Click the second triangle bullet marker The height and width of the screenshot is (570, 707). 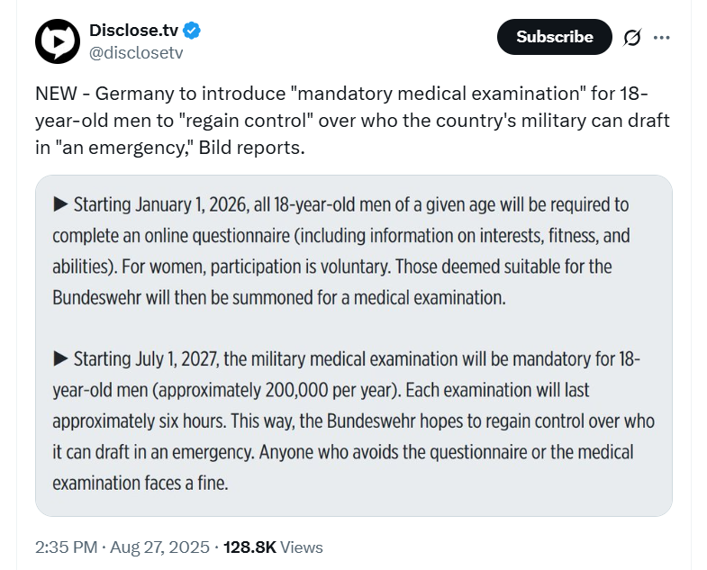[x=60, y=359]
